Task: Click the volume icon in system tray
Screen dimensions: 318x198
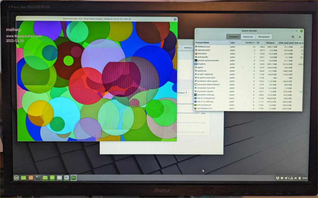Action: pyautogui.click(x=295, y=178)
